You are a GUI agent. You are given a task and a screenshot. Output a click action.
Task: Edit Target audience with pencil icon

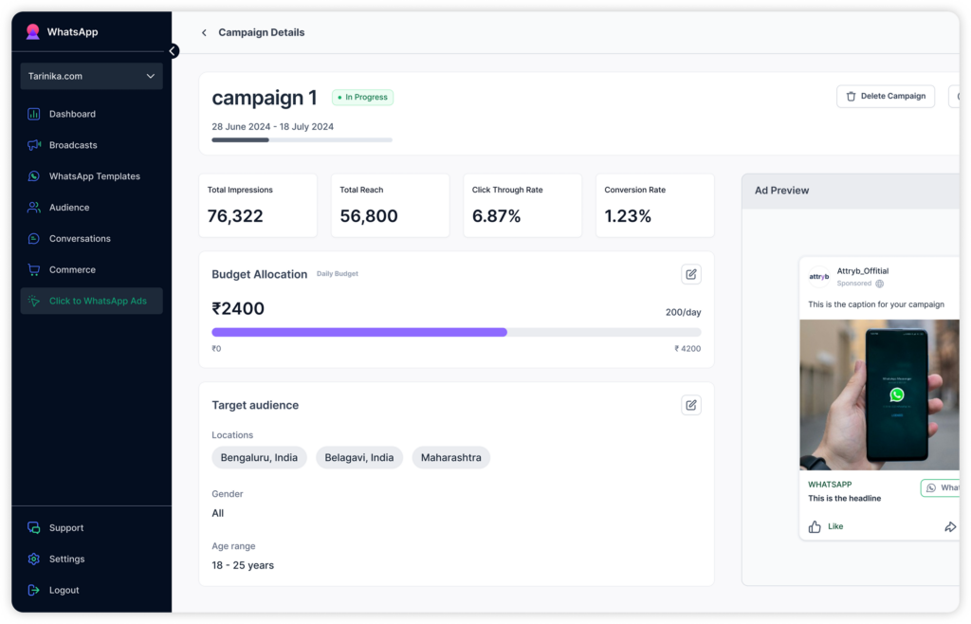coord(691,405)
